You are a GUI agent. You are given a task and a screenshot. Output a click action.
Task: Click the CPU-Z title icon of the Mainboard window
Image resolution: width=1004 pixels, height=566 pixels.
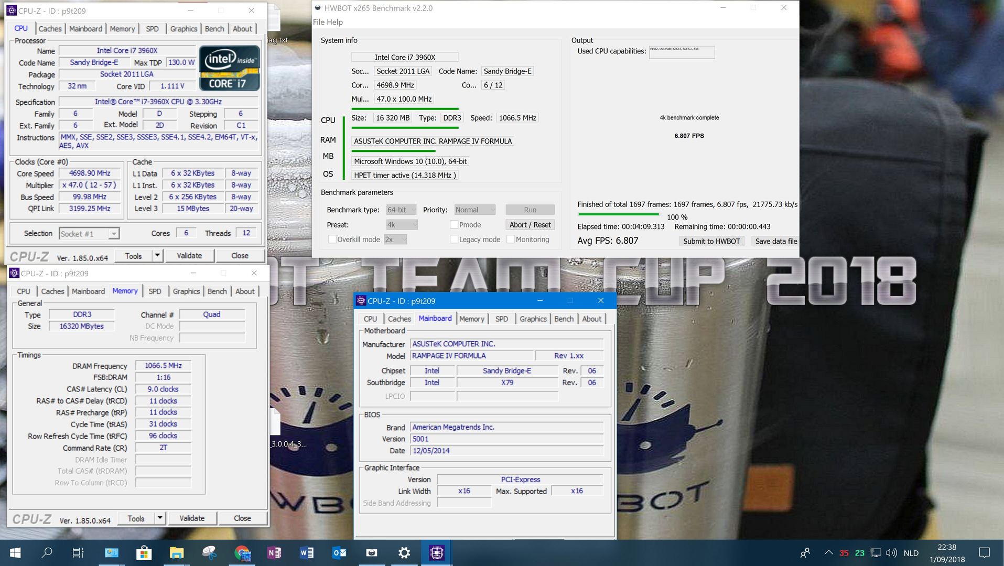click(361, 301)
